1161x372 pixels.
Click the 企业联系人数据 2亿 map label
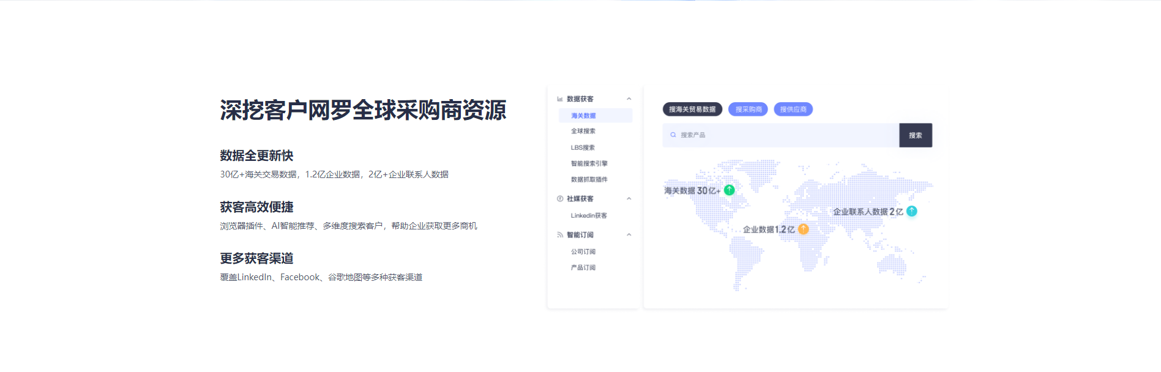[x=868, y=212]
